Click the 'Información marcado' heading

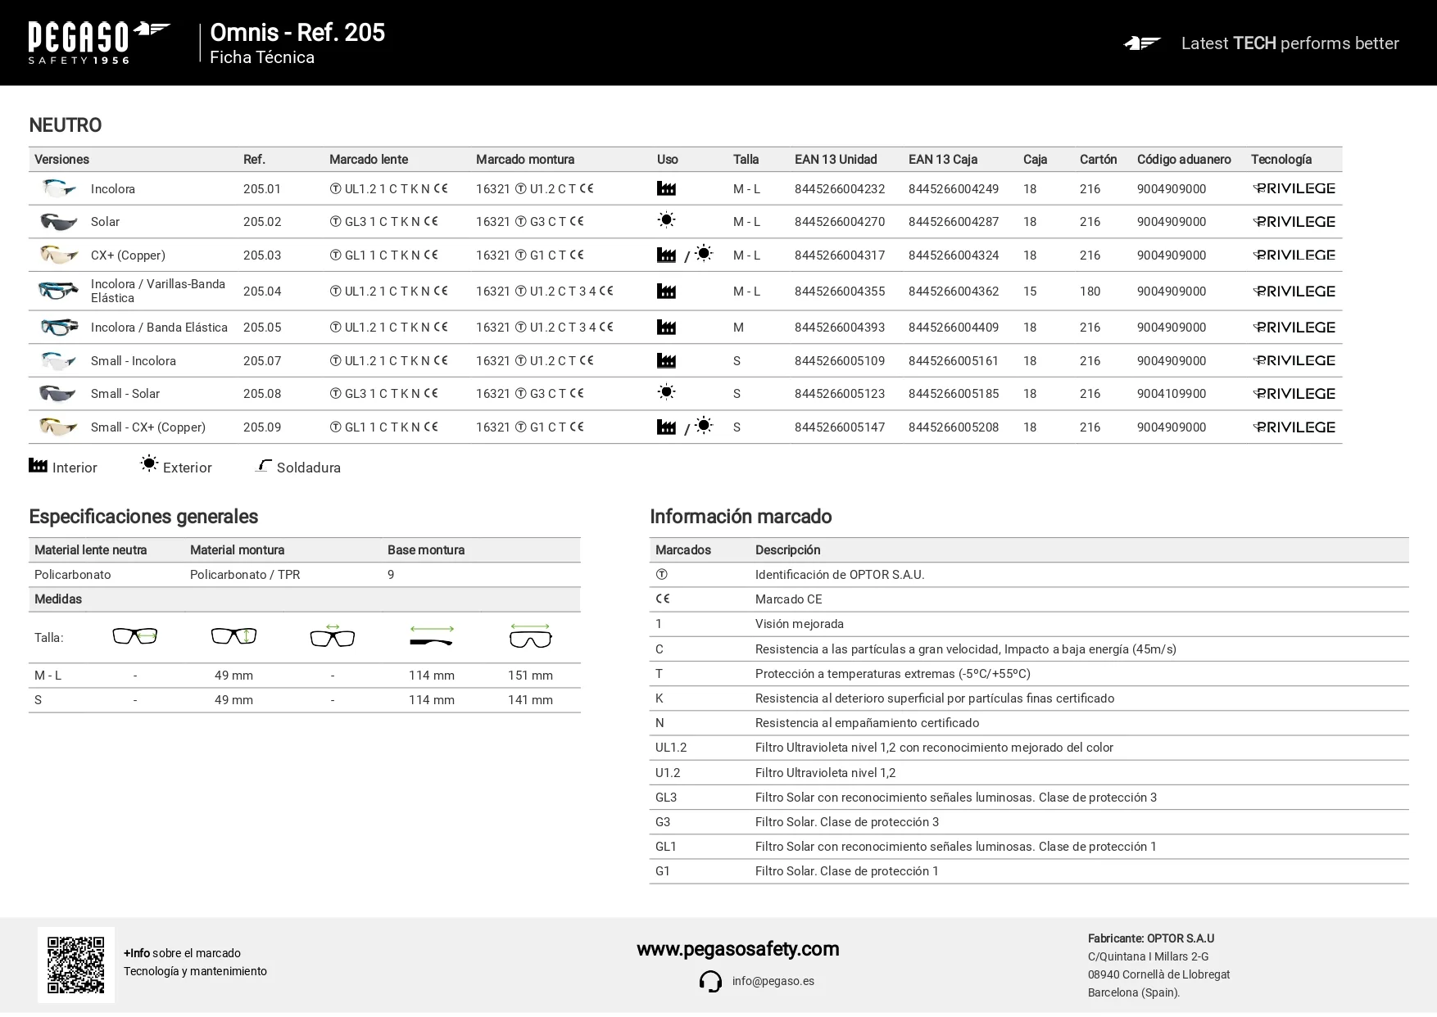click(x=741, y=517)
